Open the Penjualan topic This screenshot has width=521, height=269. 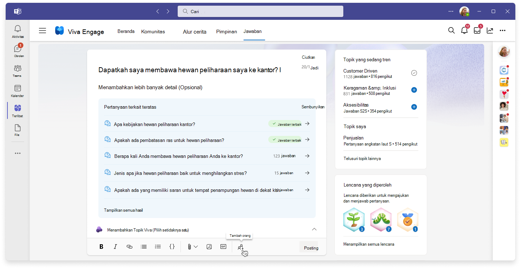click(x=353, y=138)
